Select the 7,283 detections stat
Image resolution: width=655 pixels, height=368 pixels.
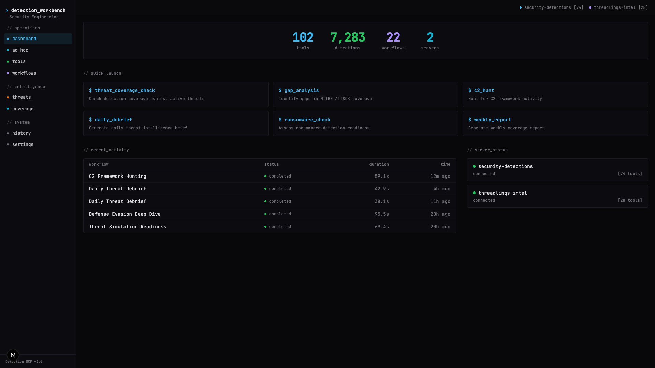coord(348,41)
